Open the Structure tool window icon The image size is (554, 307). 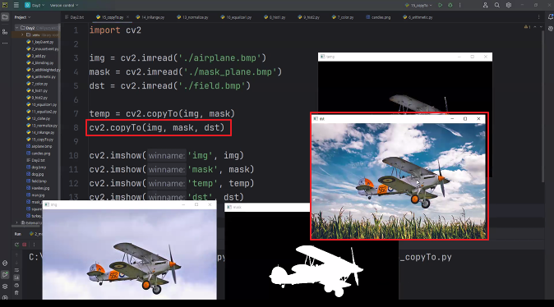(5, 32)
